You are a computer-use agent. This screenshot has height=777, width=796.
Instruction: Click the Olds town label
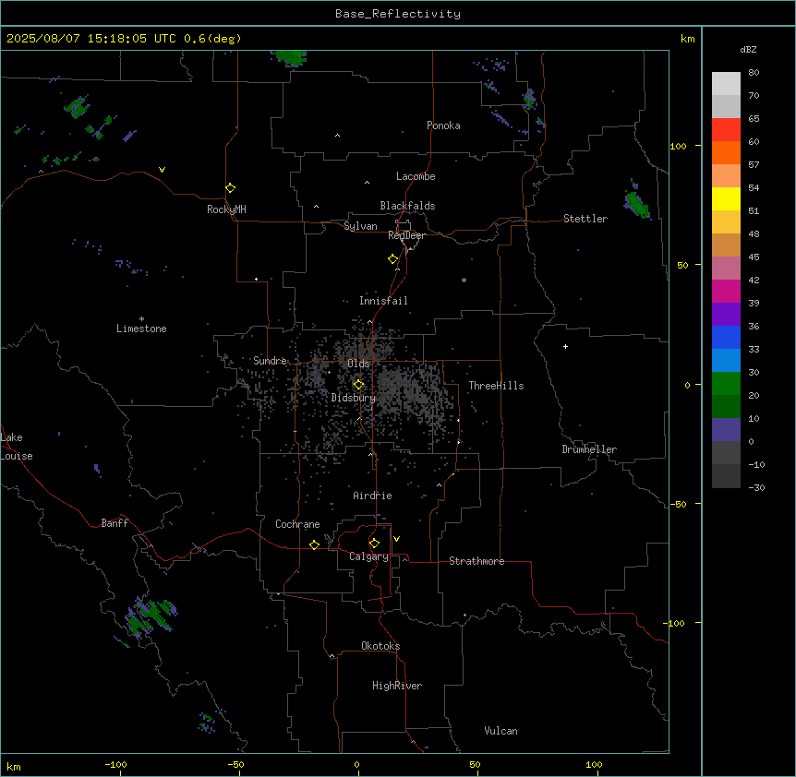pos(358,364)
